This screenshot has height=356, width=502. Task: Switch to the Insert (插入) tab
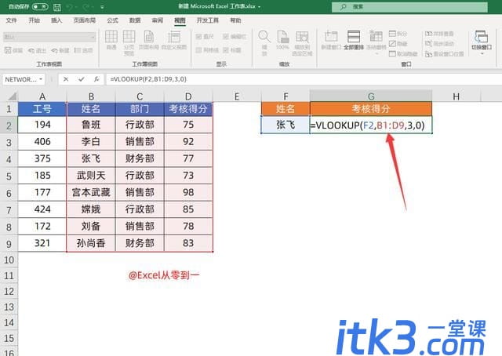click(x=56, y=20)
